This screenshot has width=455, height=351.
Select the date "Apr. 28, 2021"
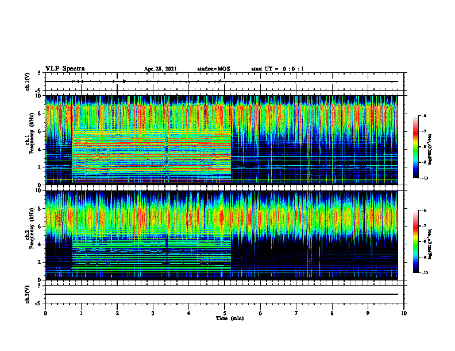[160, 69]
